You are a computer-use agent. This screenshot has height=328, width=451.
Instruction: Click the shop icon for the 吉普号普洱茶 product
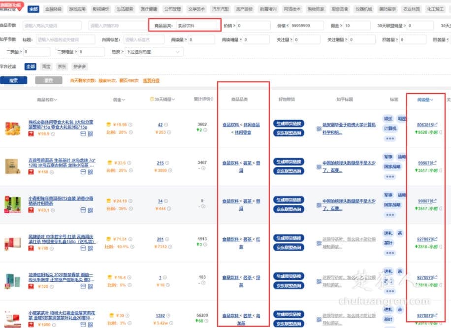point(82,172)
